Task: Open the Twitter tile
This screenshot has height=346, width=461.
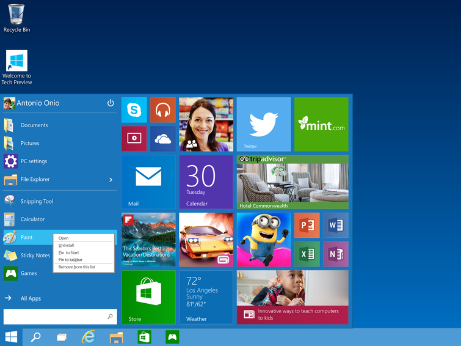Action: click(264, 124)
